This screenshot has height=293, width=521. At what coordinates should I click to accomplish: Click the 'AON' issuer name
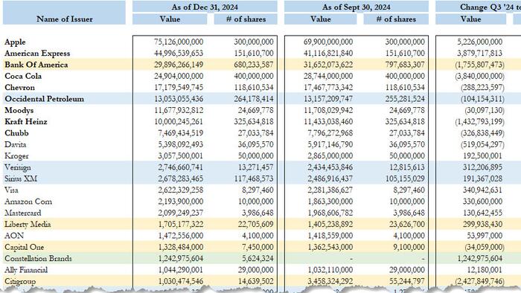[x=14, y=236]
